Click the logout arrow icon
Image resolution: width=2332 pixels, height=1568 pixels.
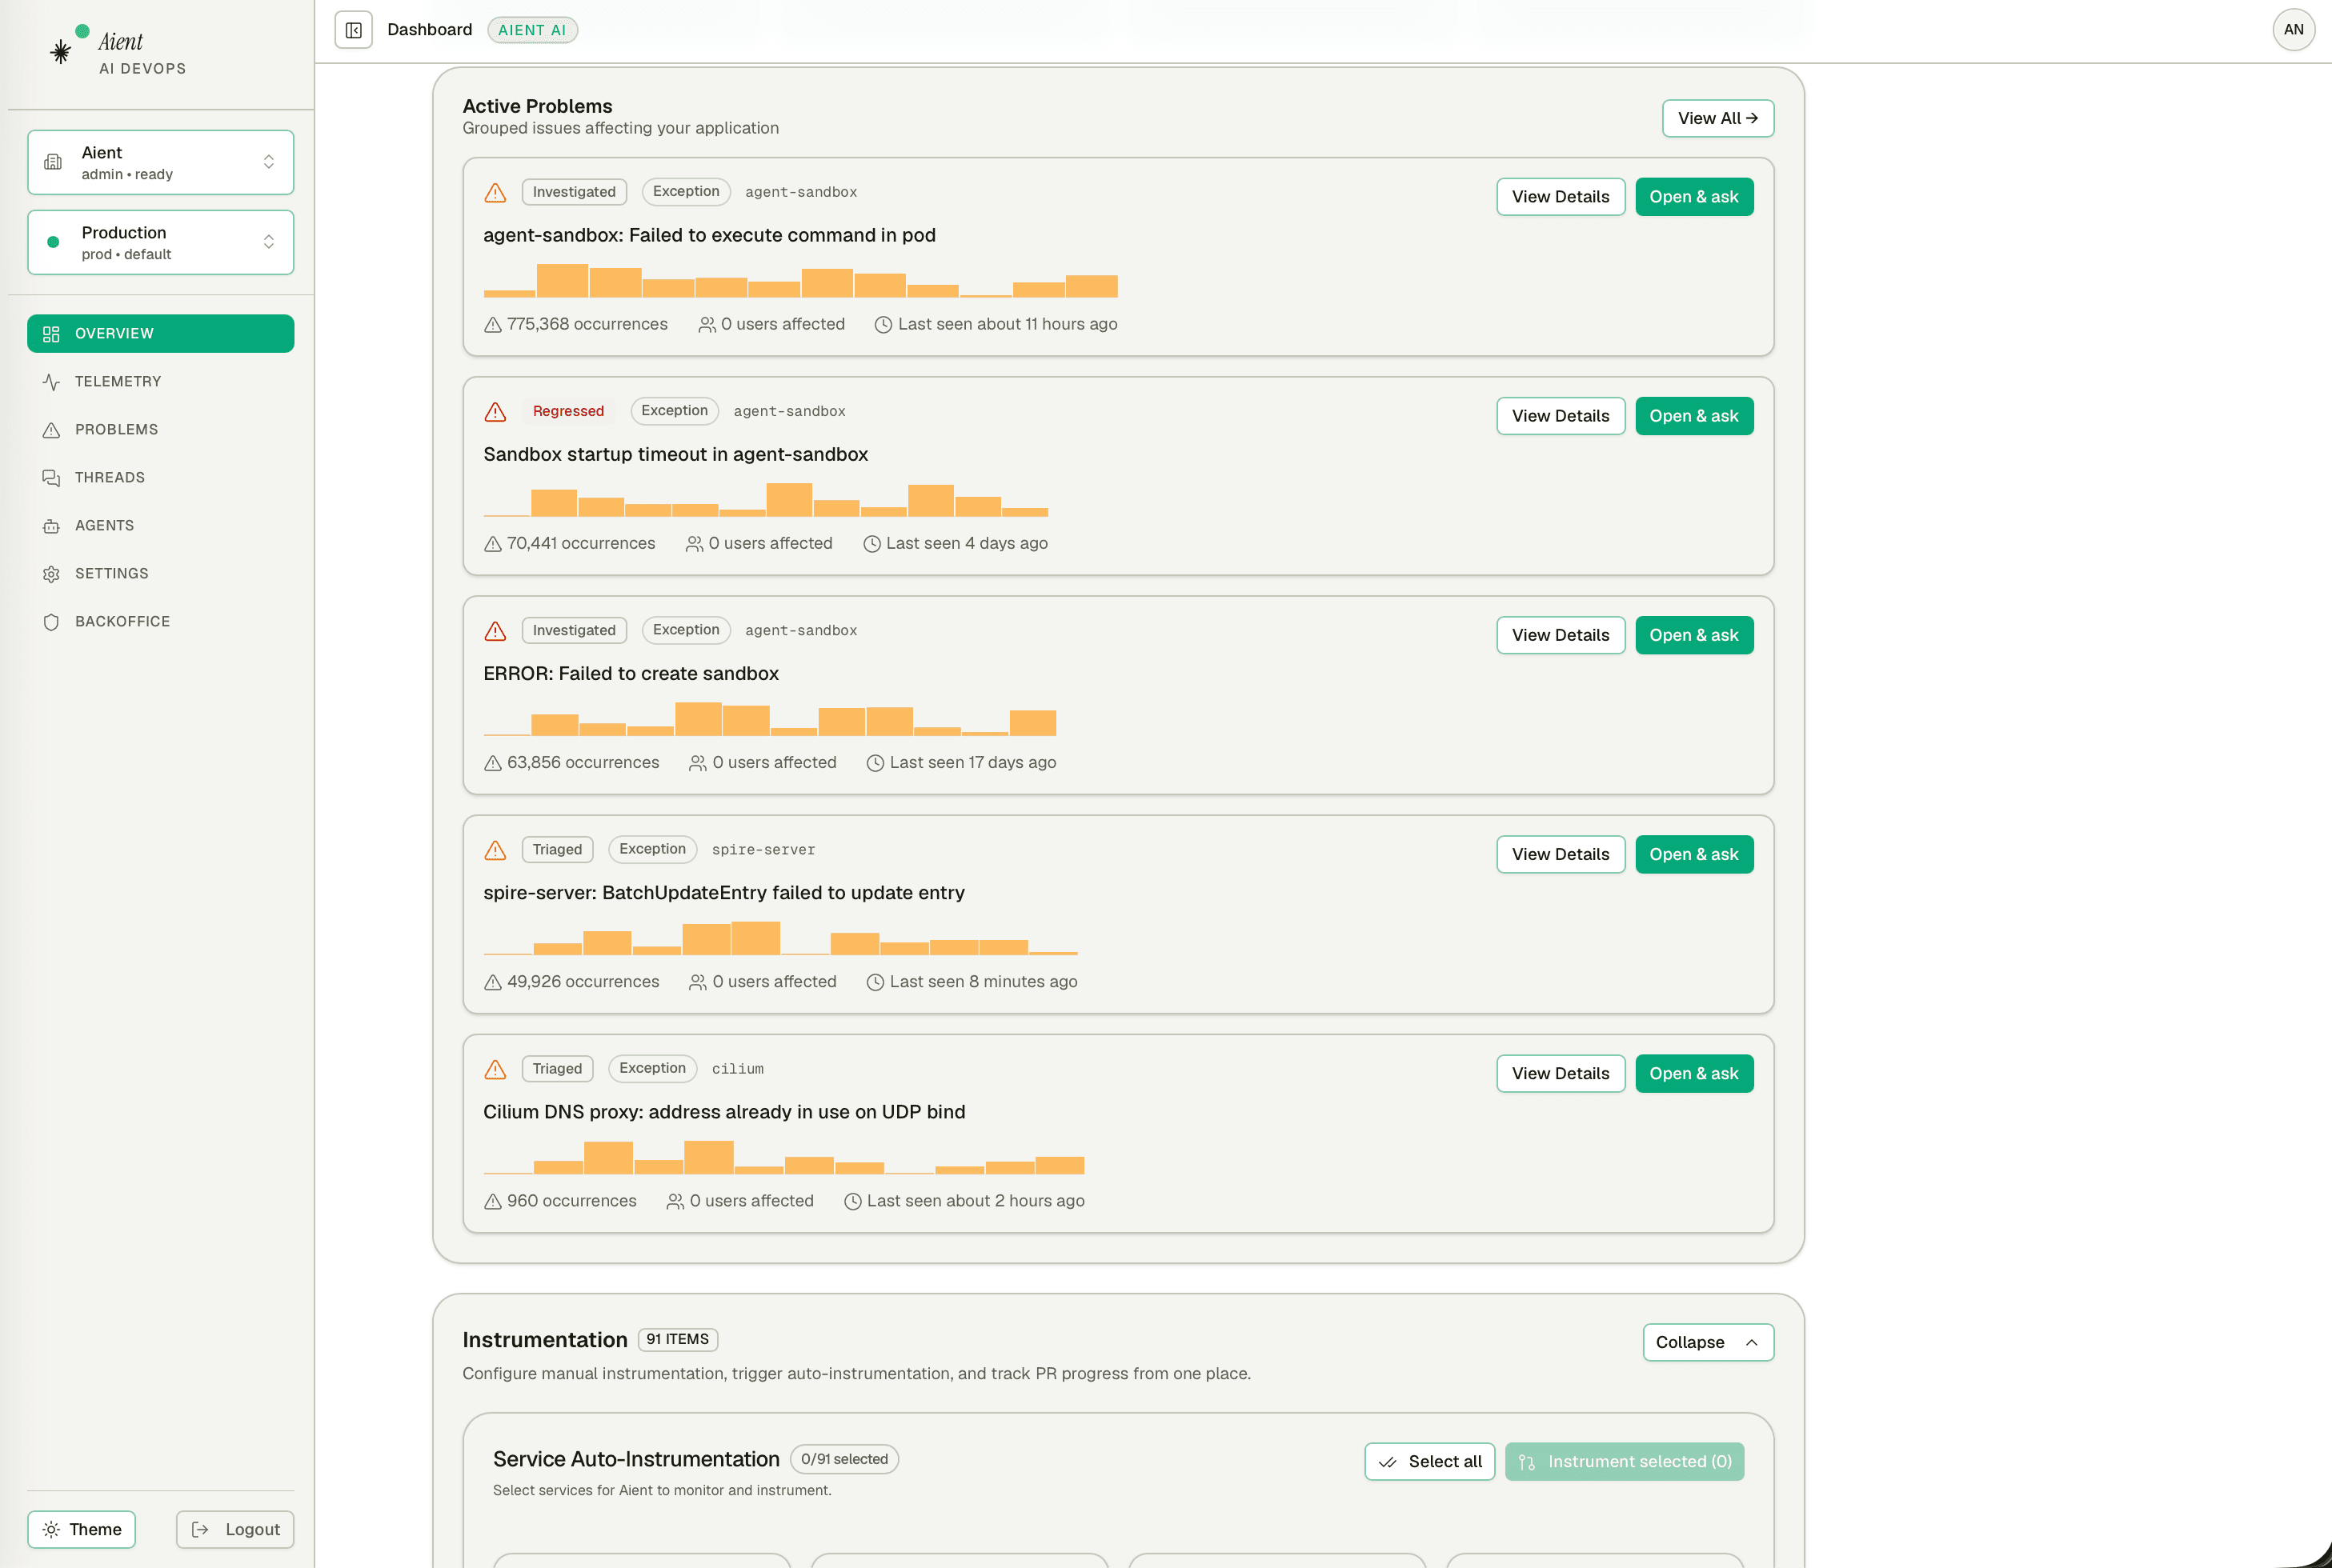[x=200, y=1529]
